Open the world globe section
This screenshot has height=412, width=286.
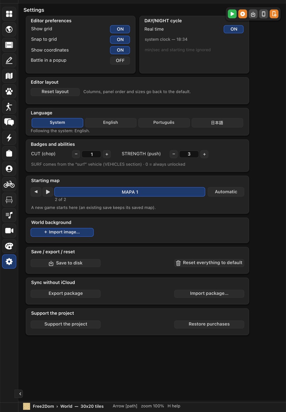[9, 29]
